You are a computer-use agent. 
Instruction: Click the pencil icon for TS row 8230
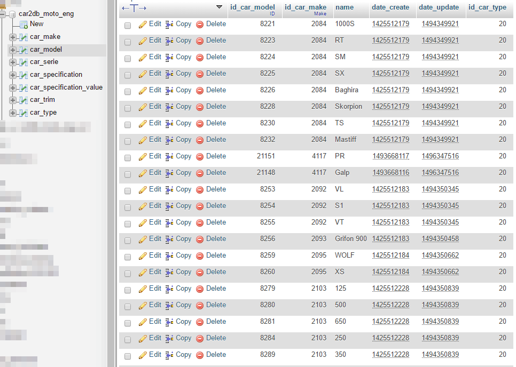tap(143, 124)
